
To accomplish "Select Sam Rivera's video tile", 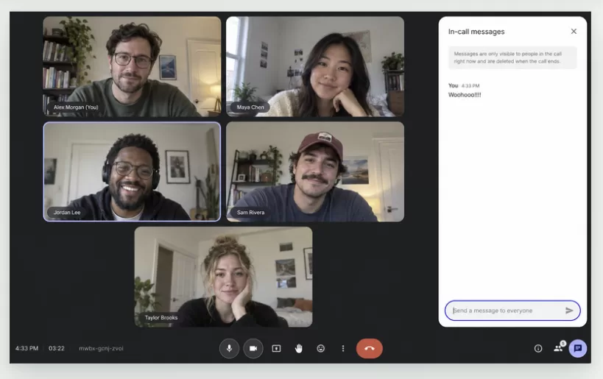I will tap(315, 171).
